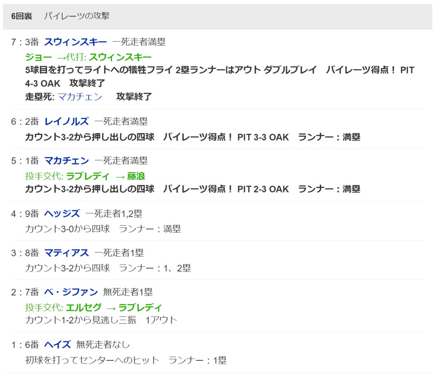This screenshot has width=434, height=375.
Task: Click エルセグ pitcher name
Action: tap(84, 307)
